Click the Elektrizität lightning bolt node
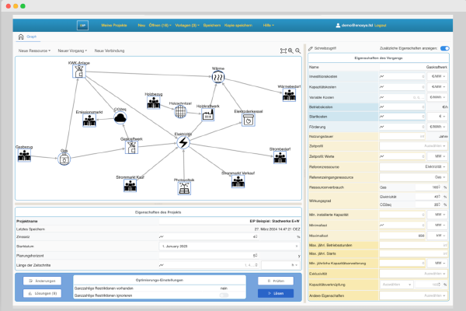 click(183, 142)
